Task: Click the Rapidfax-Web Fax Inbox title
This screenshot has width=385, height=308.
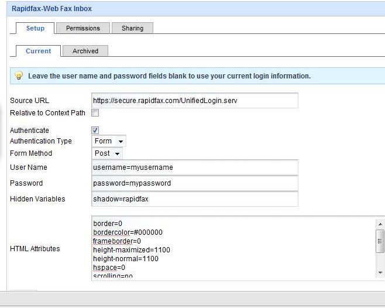Action: 51,9
